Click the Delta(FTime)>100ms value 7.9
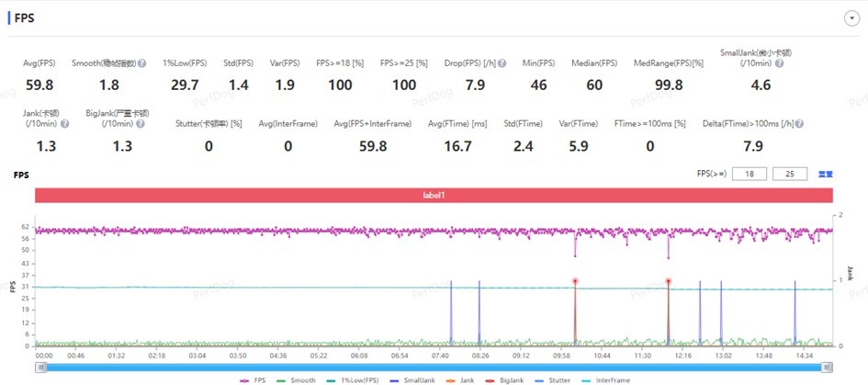 pyautogui.click(x=752, y=146)
